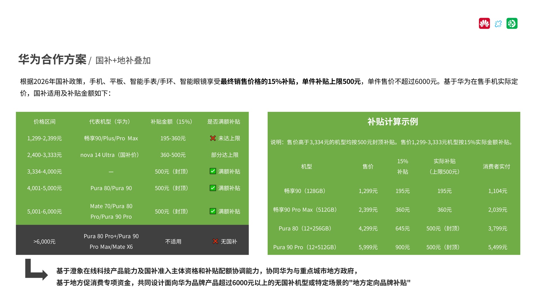Click the nova 14 Ultra（国补价） cell

[x=111, y=155]
